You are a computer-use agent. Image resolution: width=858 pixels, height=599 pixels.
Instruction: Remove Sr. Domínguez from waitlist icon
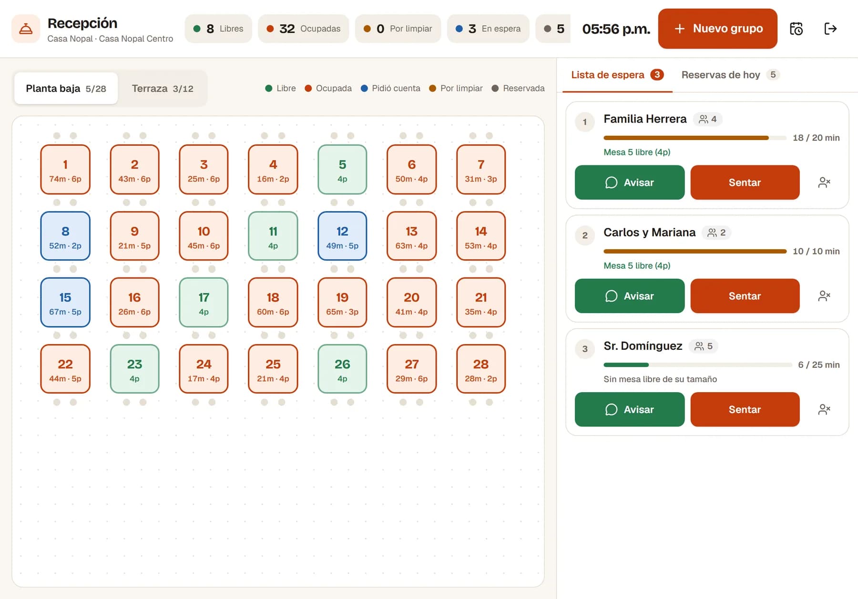[824, 409]
